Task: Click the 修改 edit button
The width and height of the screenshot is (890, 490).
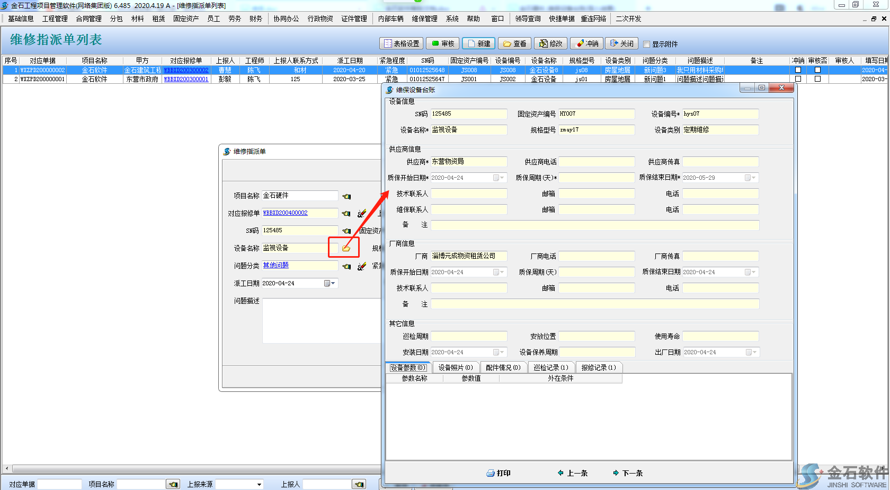Action: [551, 43]
